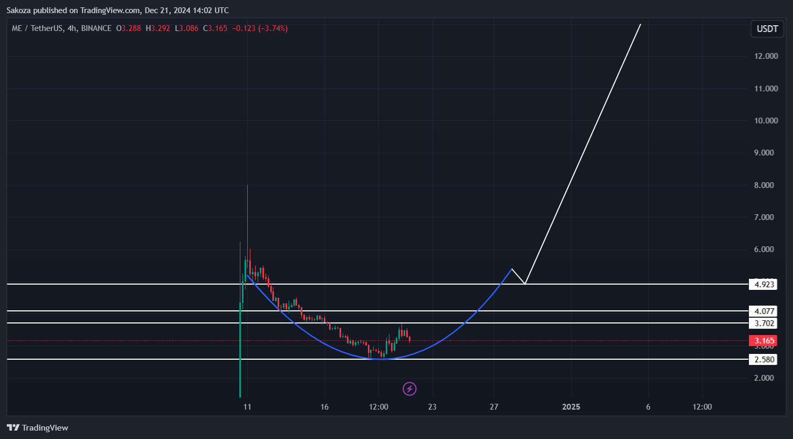Click the 2.580 price level label
This screenshot has width=793, height=439.
click(x=764, y=359)
